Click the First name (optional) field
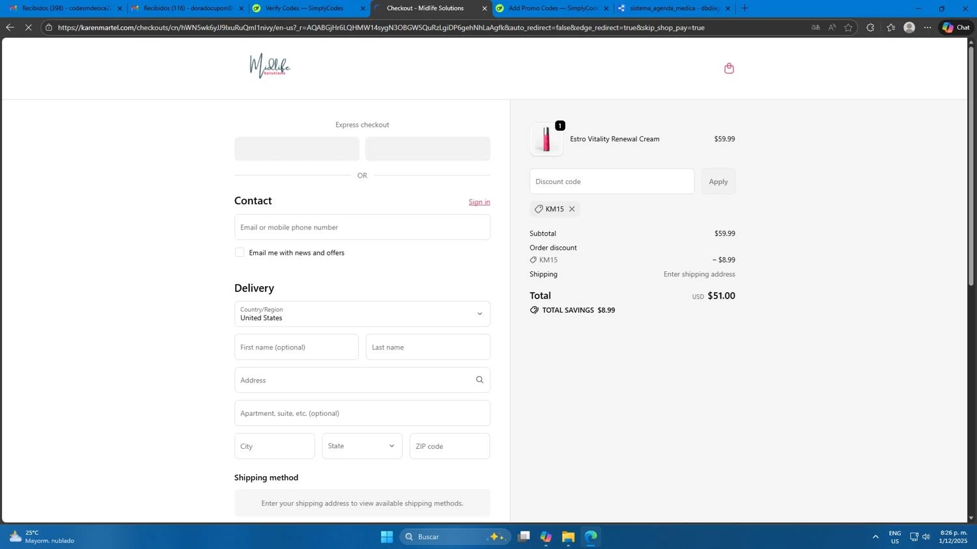This screenshot has height=549, width=977. point(296,347)
